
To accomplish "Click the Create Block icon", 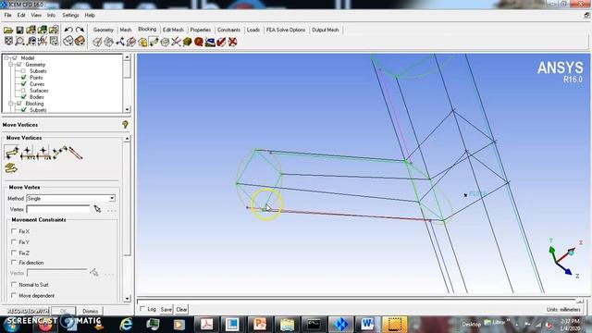I will click(97, 42).
